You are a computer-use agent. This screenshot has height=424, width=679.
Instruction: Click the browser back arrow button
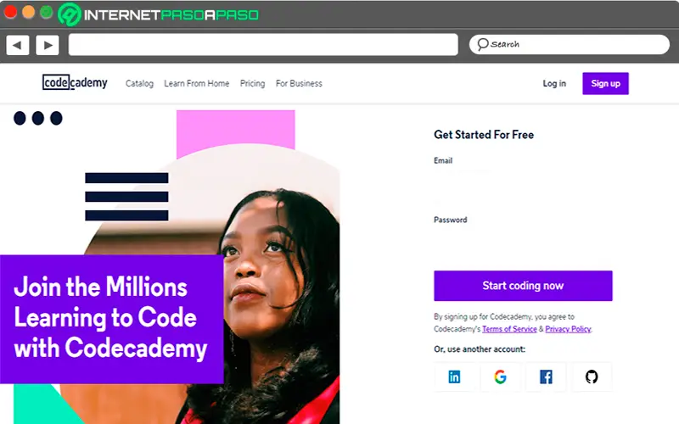(x=18, y=45)
